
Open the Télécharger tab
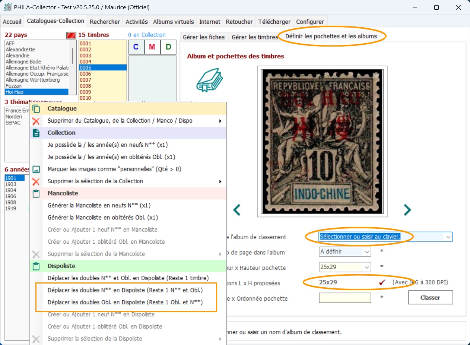coord(274,22)
